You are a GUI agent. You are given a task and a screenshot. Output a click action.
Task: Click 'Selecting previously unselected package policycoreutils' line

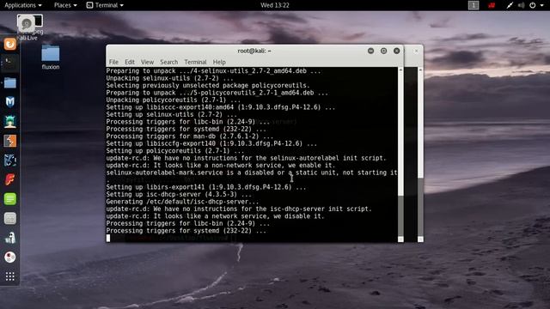coord(208,86)
